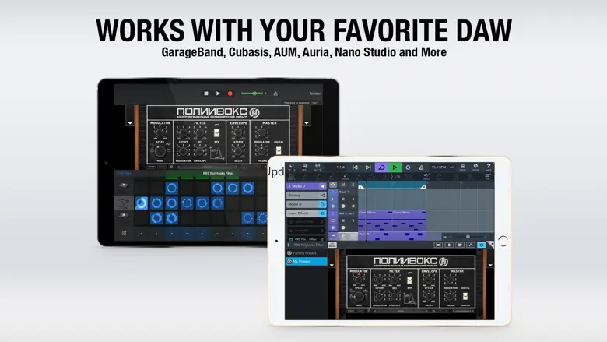The image size is (607, 342).
Task: Toggle GarageBand metronome triangle icon
Action: 275,93
